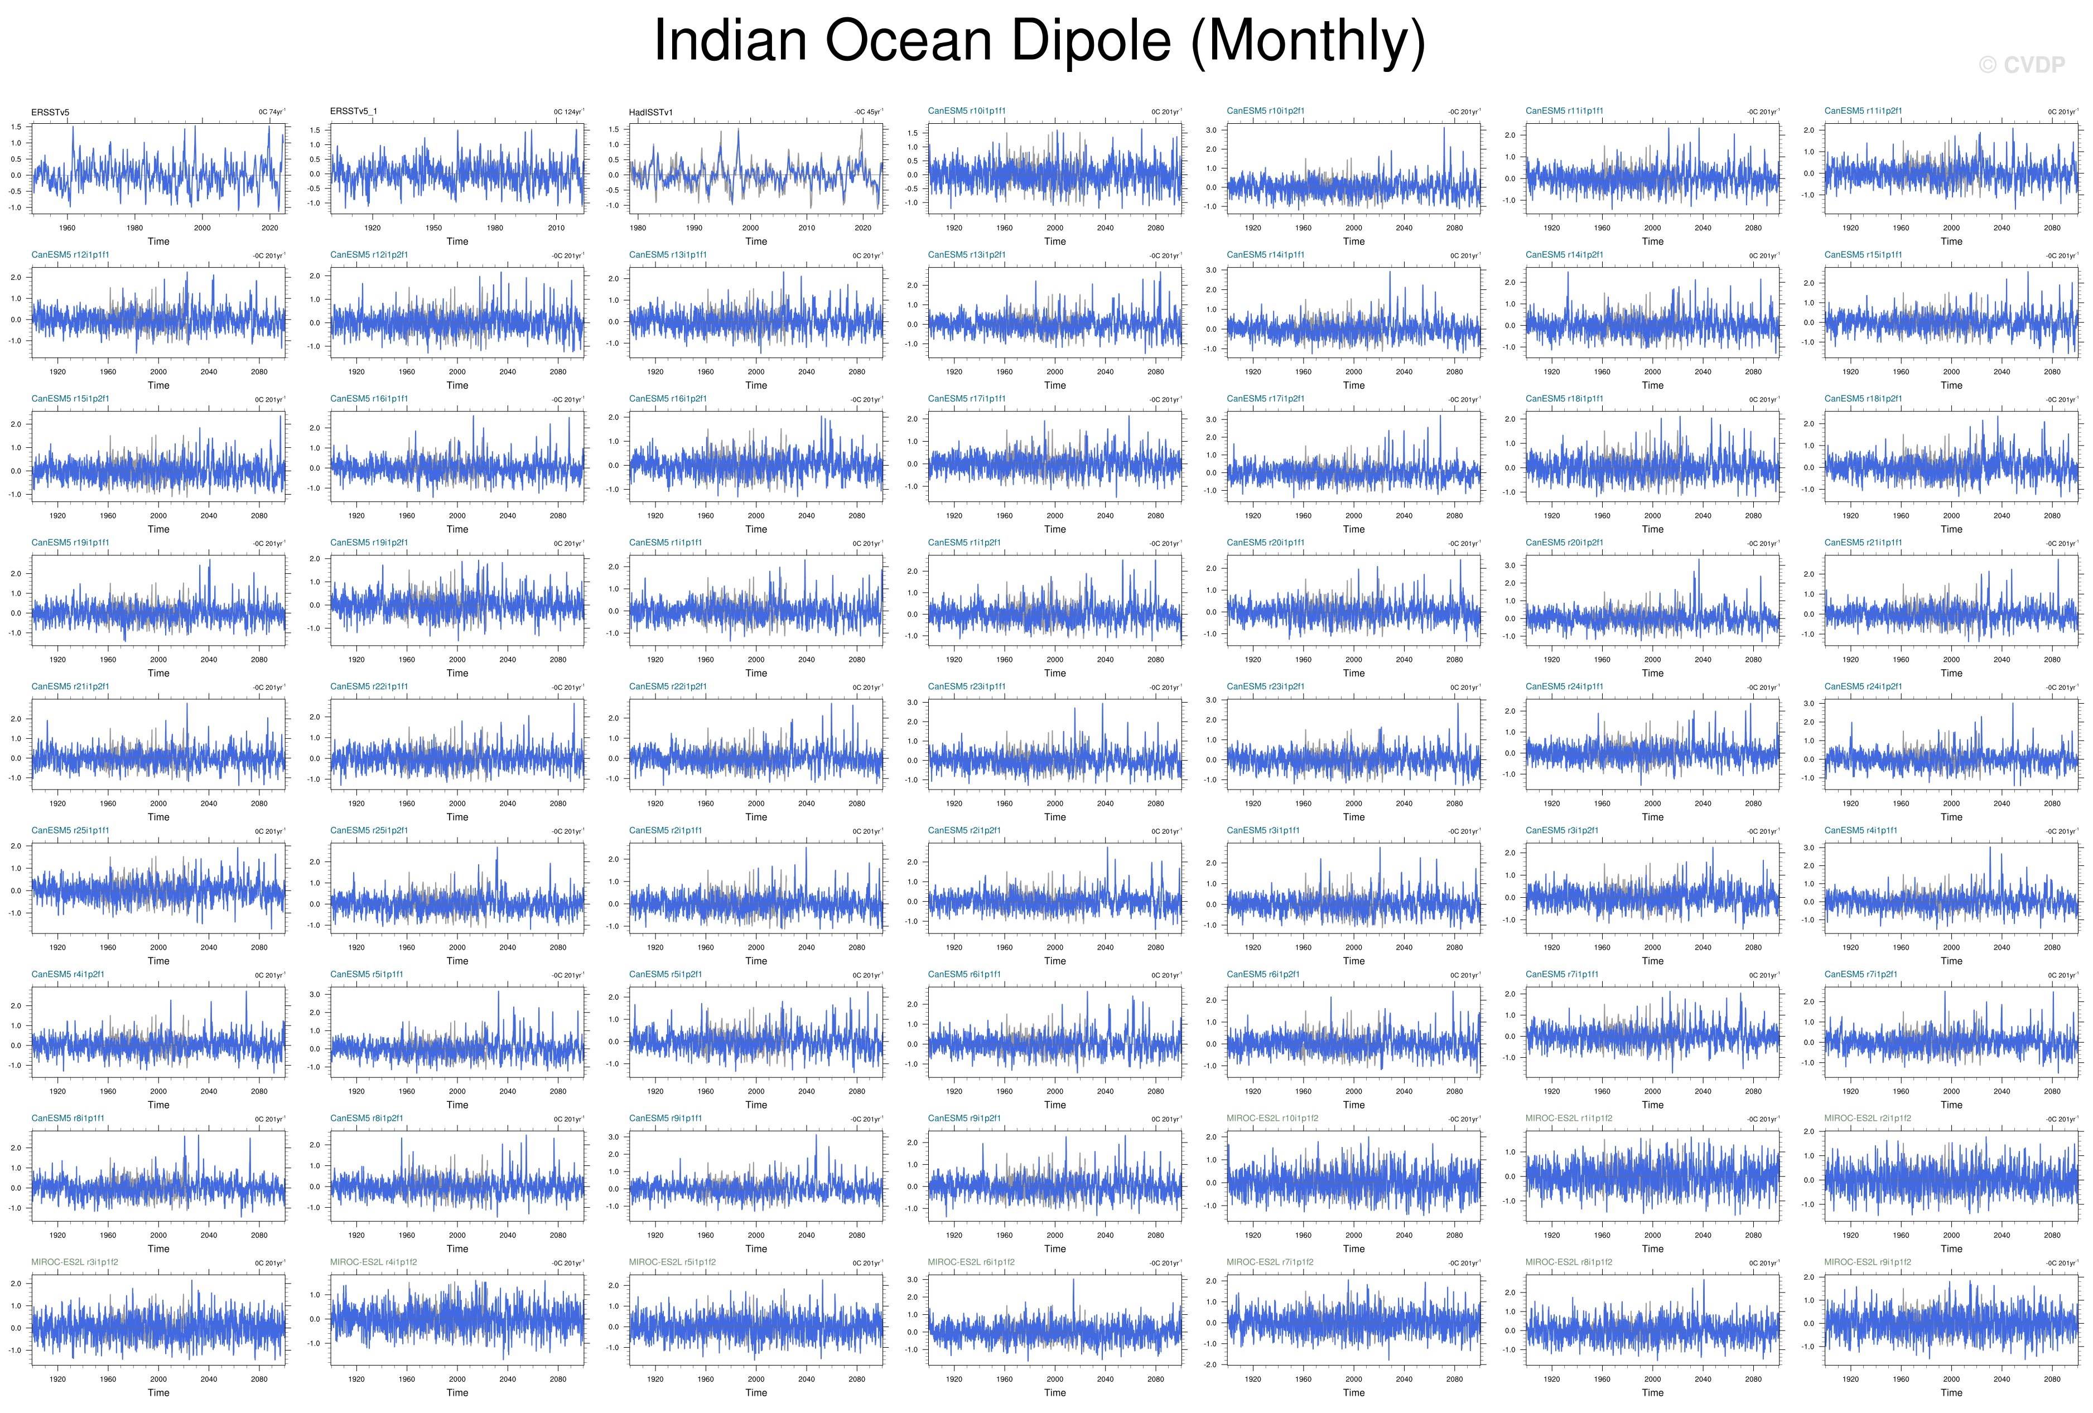Click the CanESM5 r20i1p2f1 title label
This screenshot has height=1413, width=2093.
(1564, 543)
